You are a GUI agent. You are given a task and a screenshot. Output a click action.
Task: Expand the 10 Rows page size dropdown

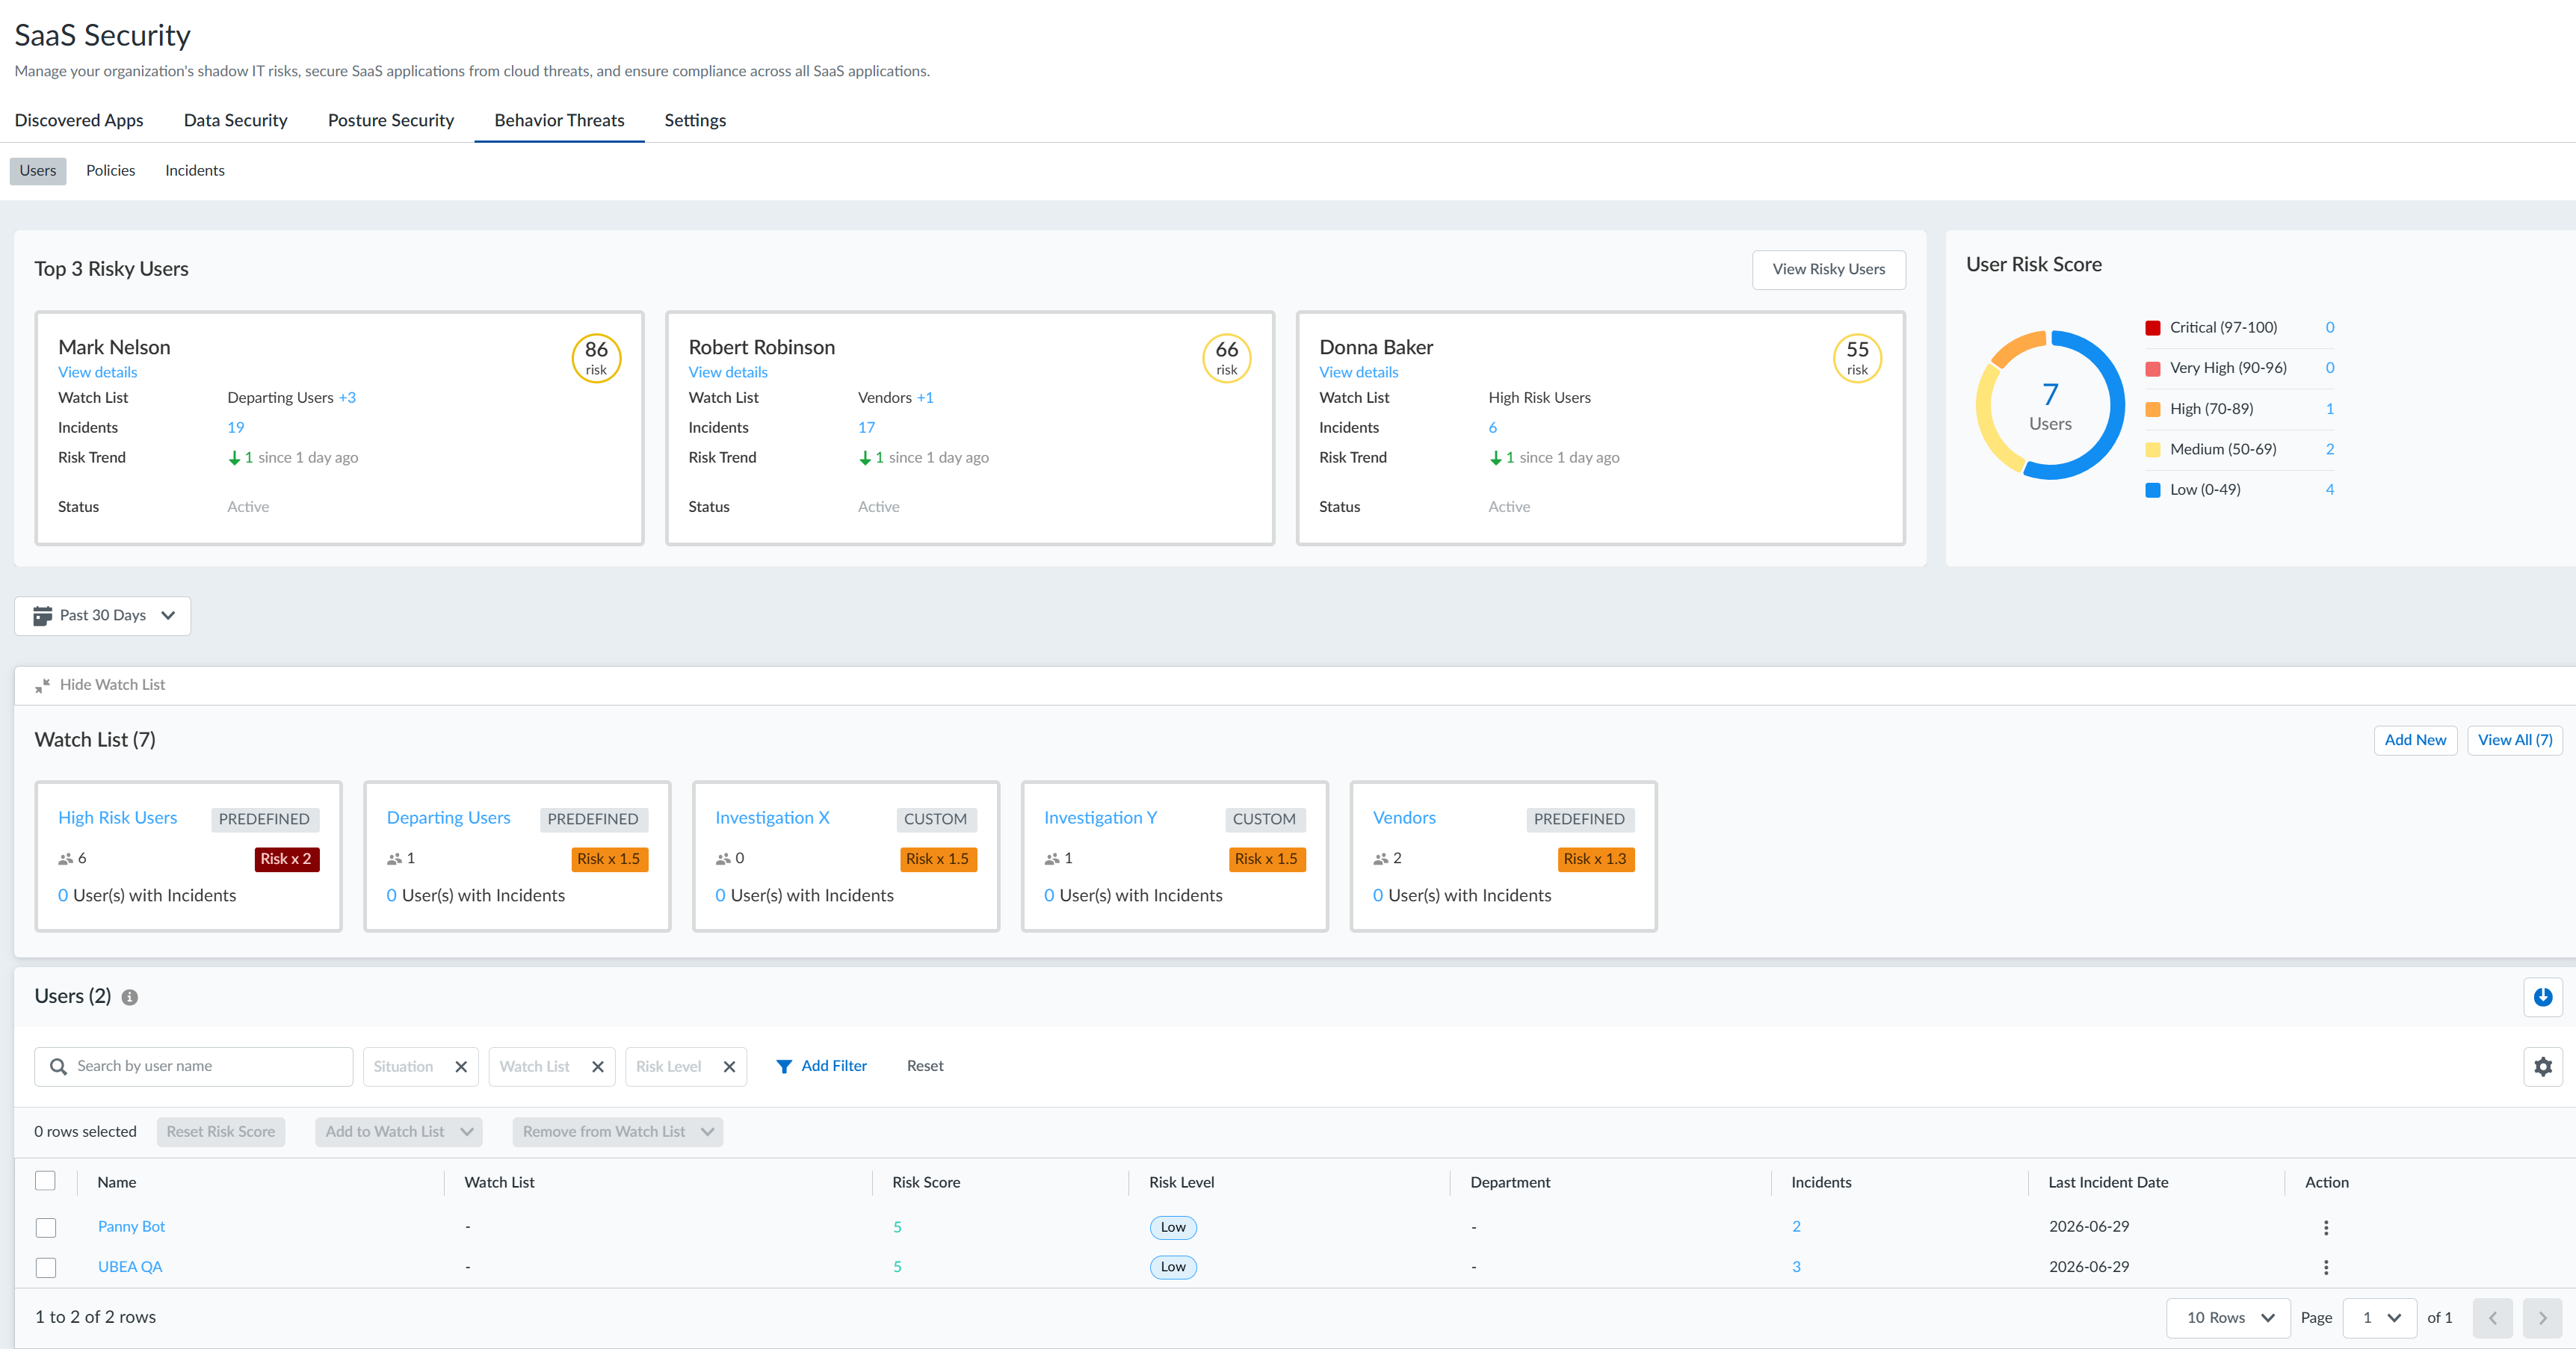(x=2228, y=1318)
